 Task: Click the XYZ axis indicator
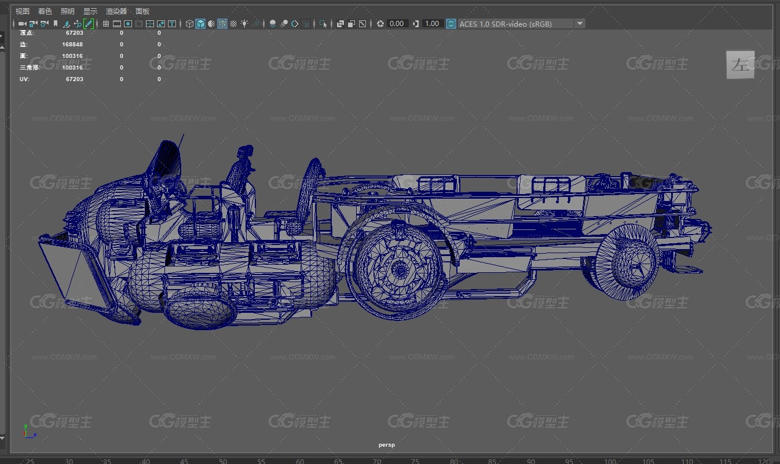click(x=29, y=431)
